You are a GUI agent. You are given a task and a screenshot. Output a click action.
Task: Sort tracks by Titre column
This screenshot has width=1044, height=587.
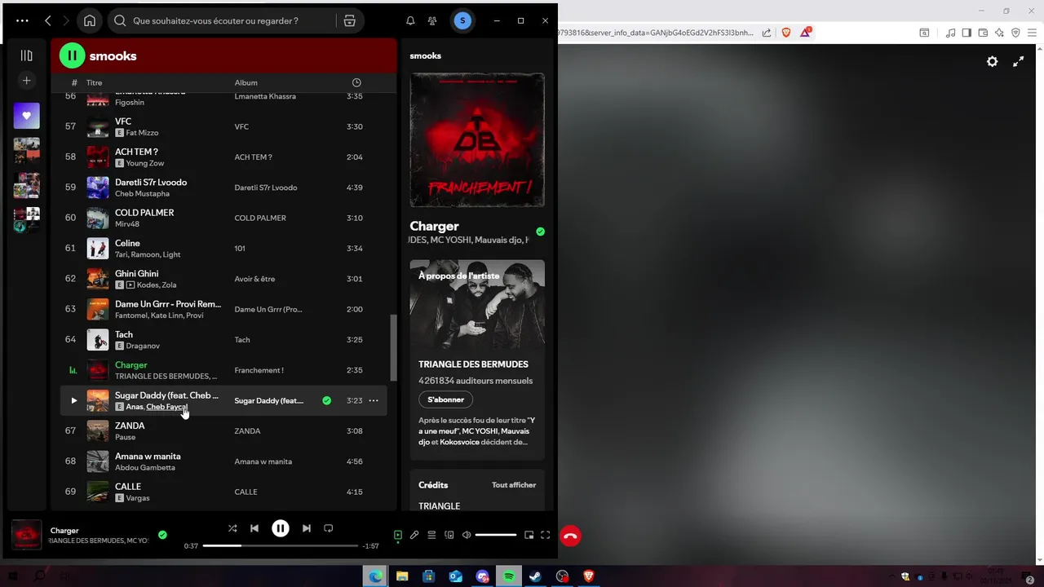coord(94,82)
